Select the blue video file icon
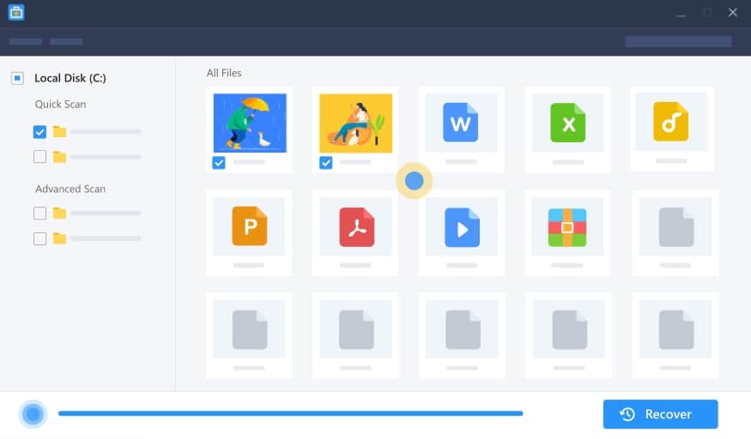Image resolution: width=751 pixels, height=439 pixels. 462,227
